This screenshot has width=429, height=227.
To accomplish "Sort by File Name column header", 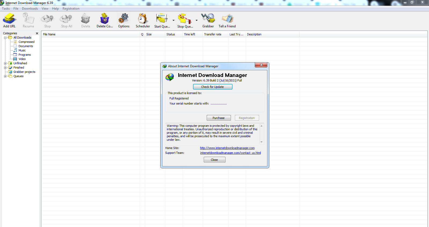I will coord(90,34).
